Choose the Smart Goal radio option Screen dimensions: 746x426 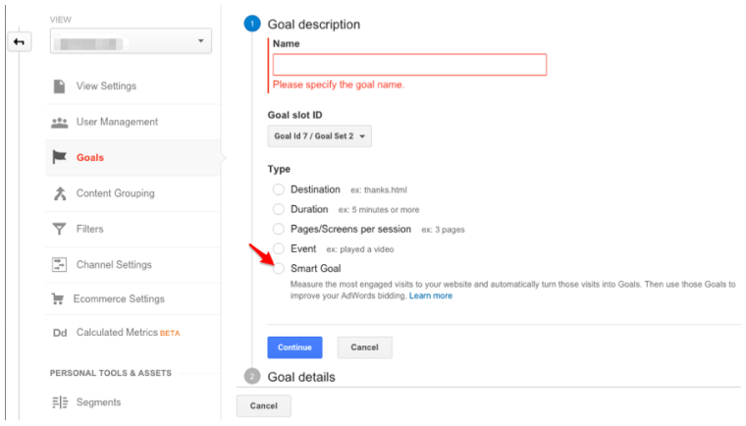[x=279, y=268]
